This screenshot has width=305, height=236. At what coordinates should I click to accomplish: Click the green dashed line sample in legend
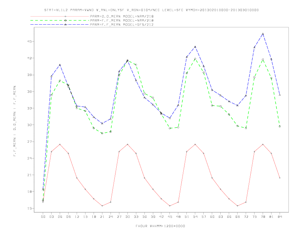click(x=60, y=20)
